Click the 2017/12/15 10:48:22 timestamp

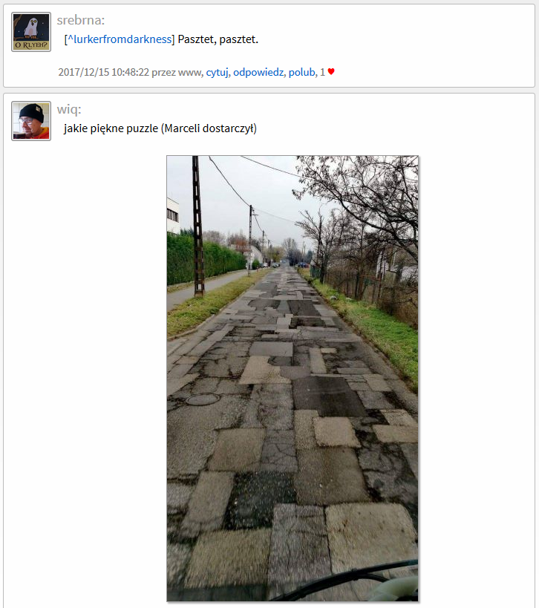tap(103, 72)
